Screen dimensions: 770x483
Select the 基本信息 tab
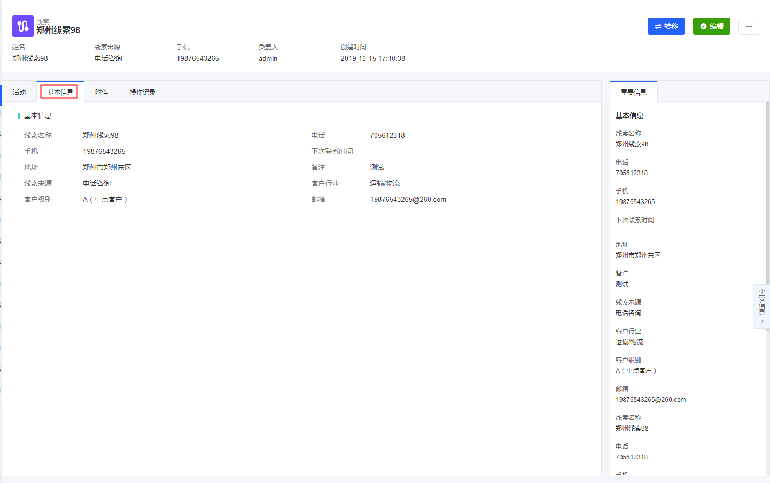pyautogui.click(x=60, y=92)
